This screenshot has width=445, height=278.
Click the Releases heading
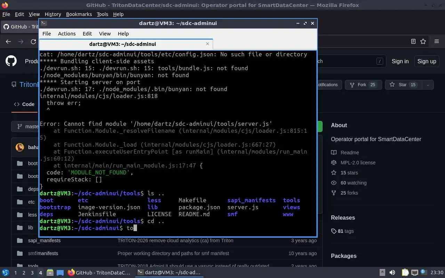(x=343, y=218)
